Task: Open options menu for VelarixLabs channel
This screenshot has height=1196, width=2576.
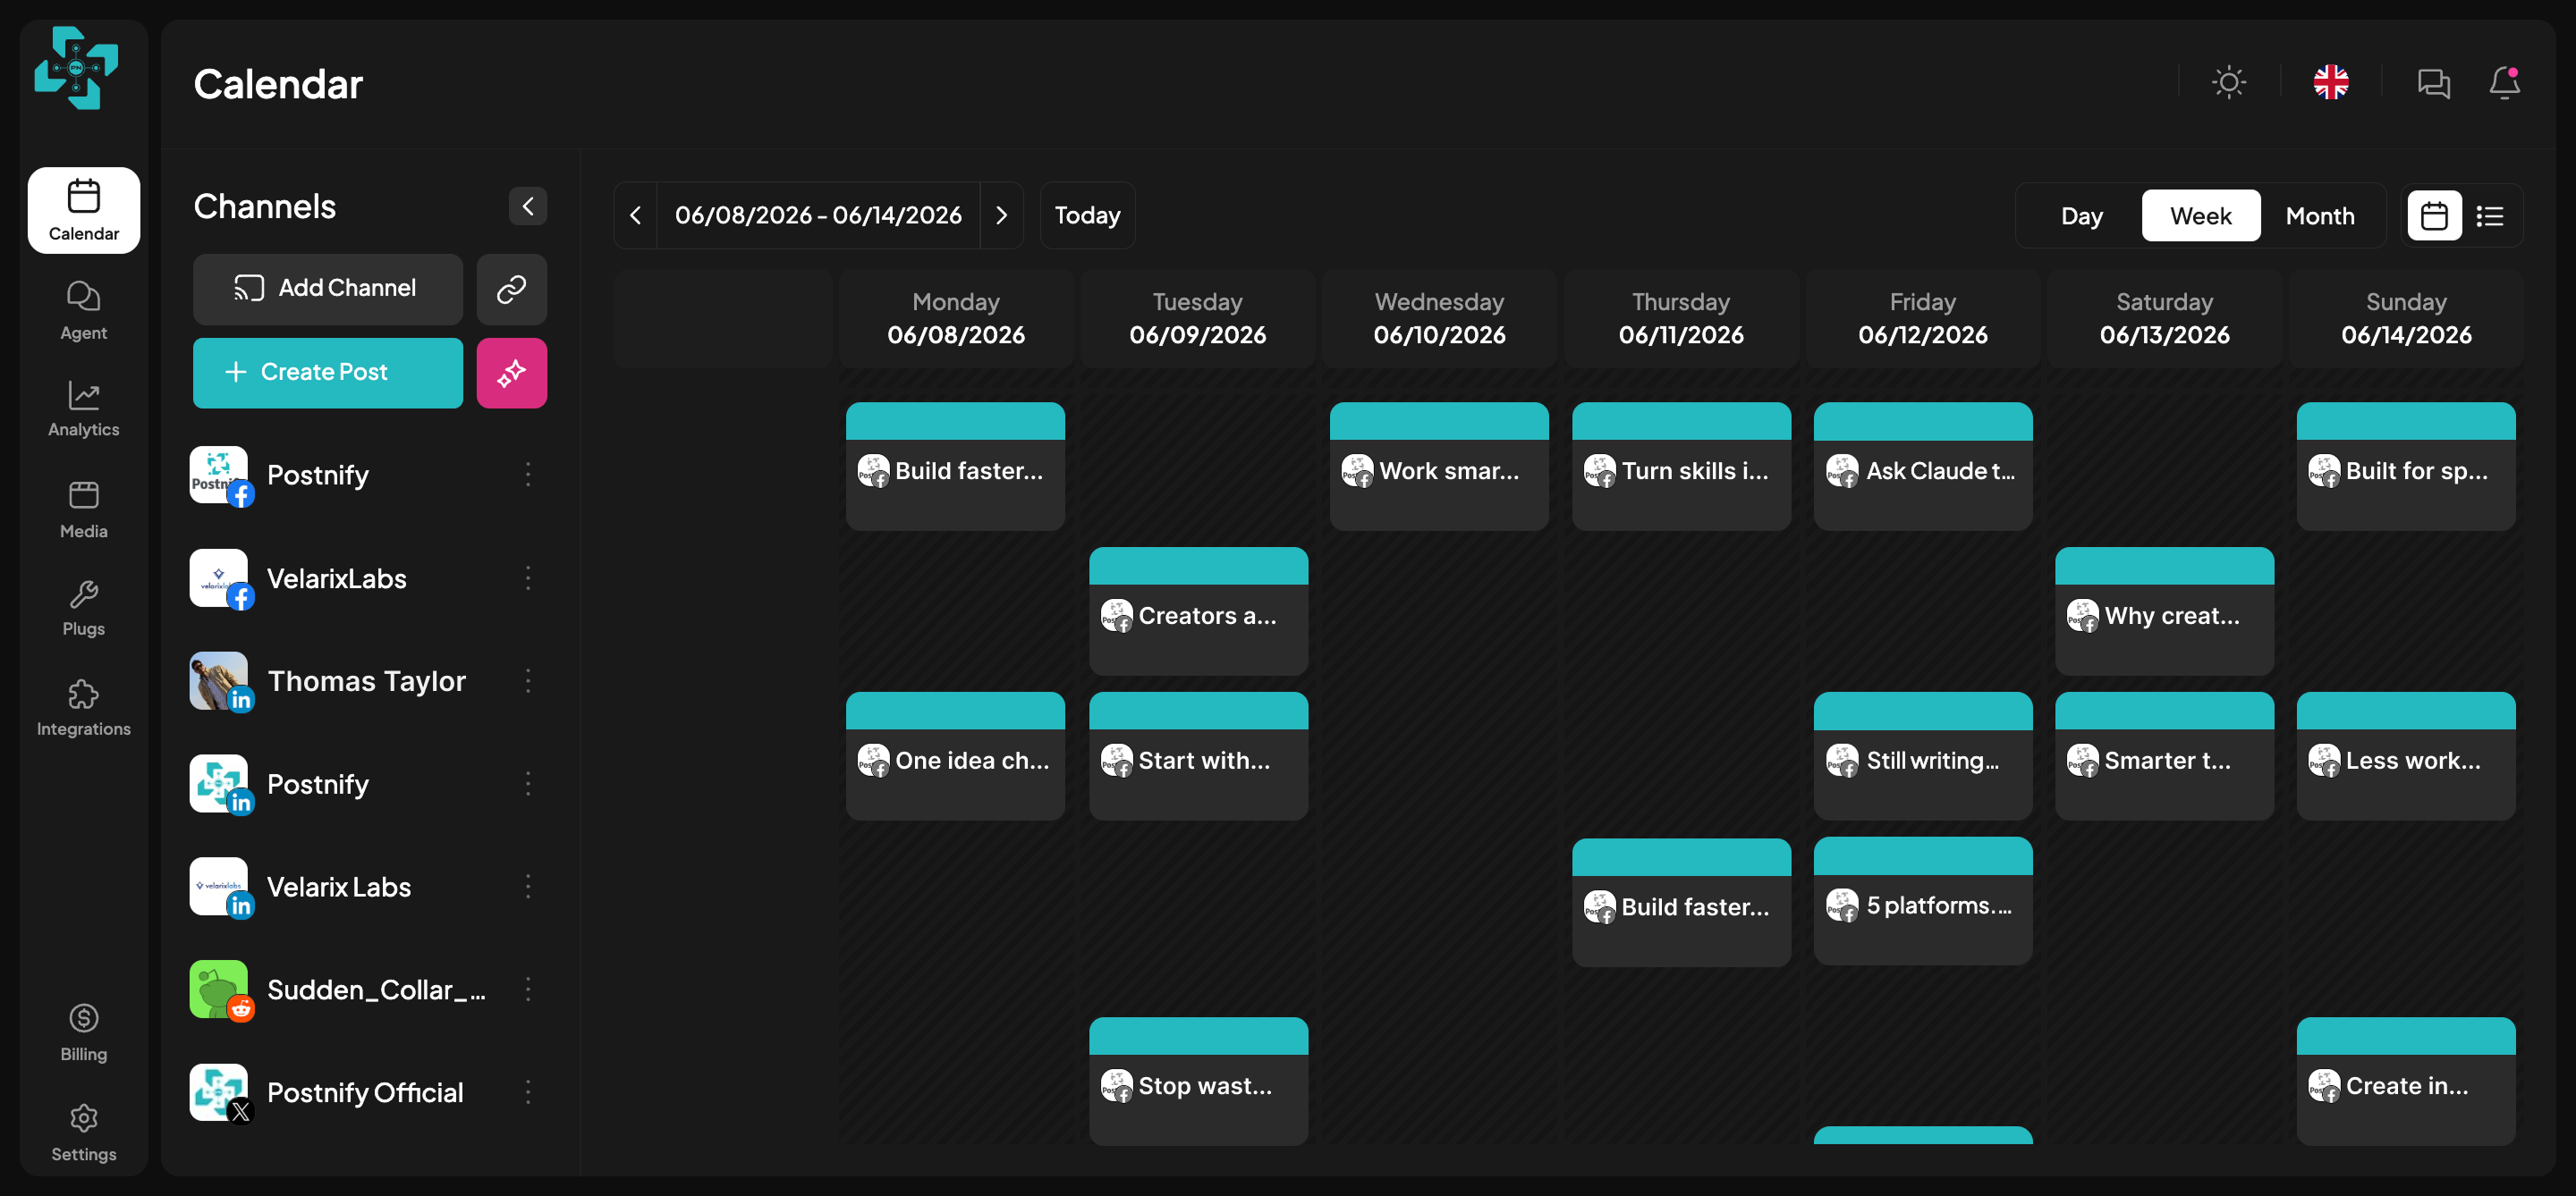Action: pos(528,578)
